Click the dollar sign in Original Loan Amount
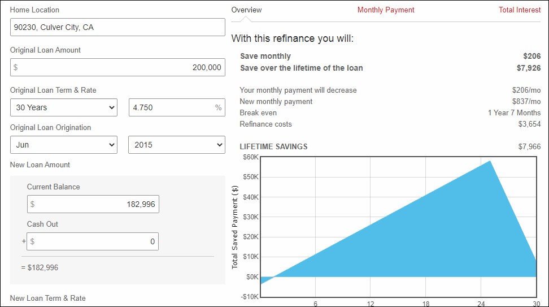Viewport: 549px width, 307px height. click(x=16, y=67)
